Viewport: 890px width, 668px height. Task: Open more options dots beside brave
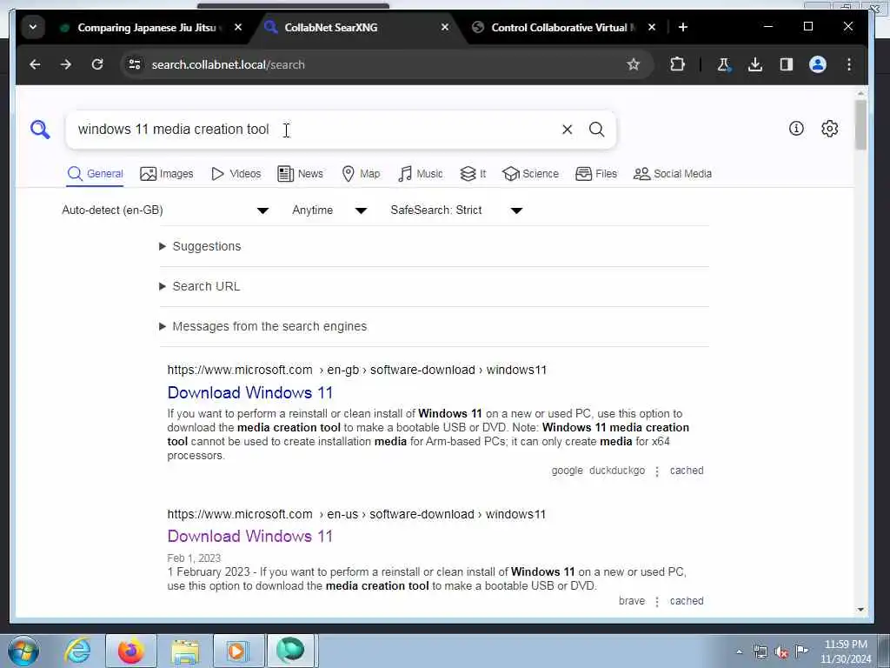coord(657,602)
